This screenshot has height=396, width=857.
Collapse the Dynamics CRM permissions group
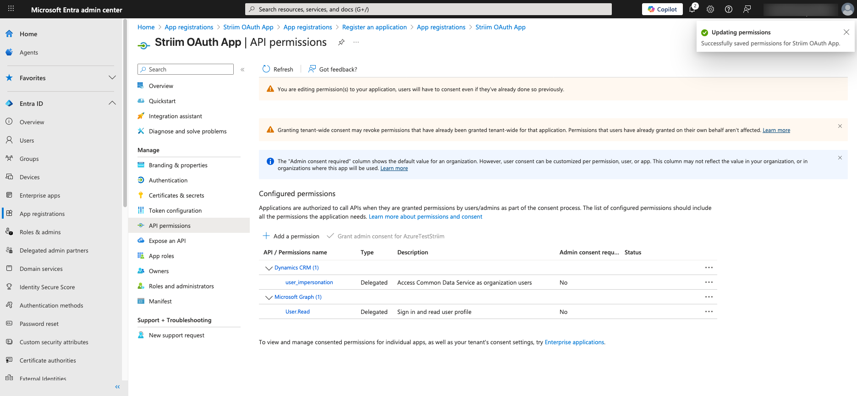tap(269, 268)
